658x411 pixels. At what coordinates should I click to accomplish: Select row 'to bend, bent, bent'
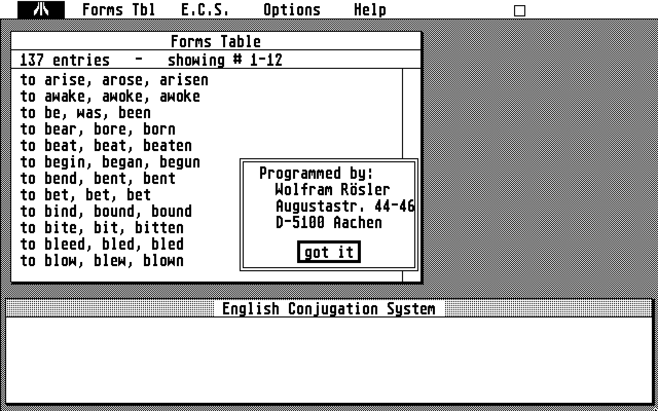[x=98, y=178]
